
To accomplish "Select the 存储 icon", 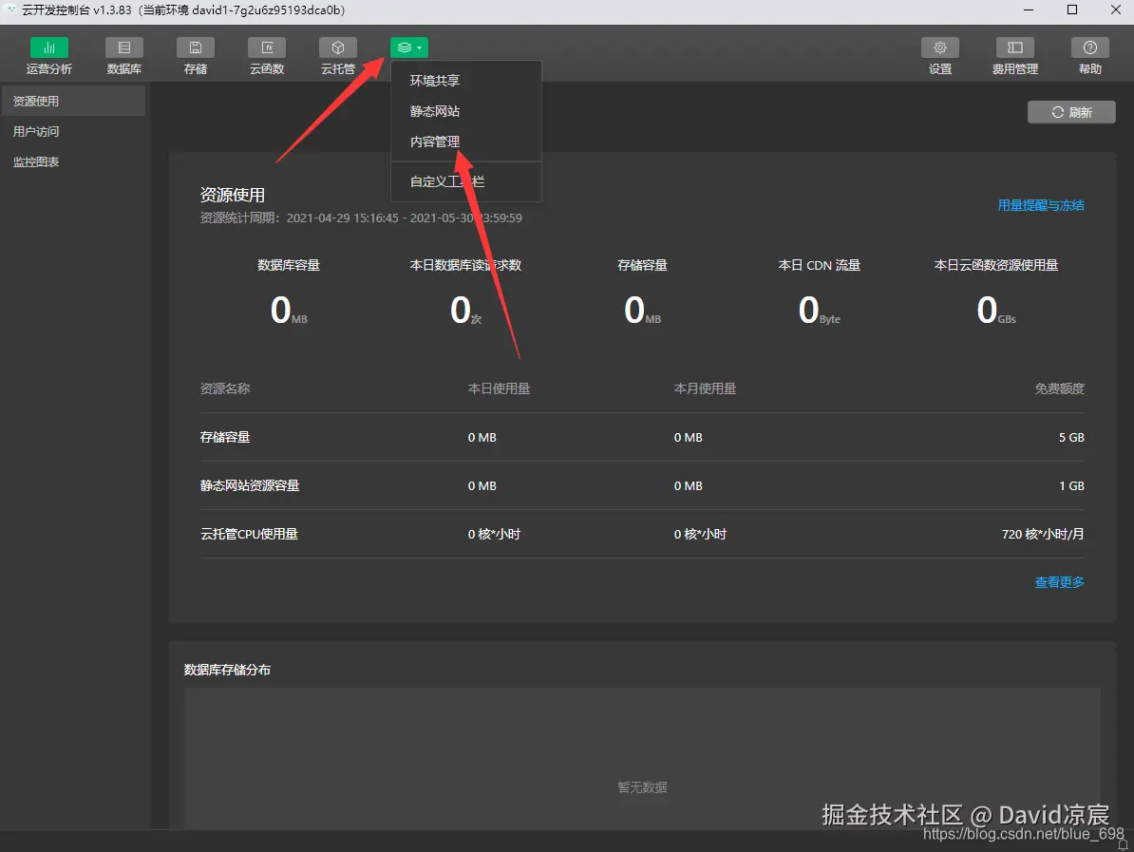I will point(195,55).
